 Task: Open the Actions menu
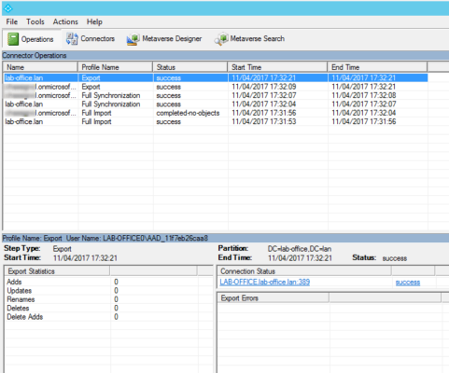pyautogui.click(x=65, y=21)
